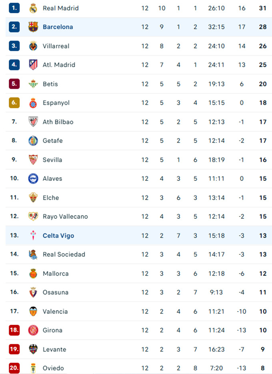Click the Espanyol club crest
Image resolution: width=272 pixels, height=374 pixels.
pyautogui.click(x=33, y=103)
